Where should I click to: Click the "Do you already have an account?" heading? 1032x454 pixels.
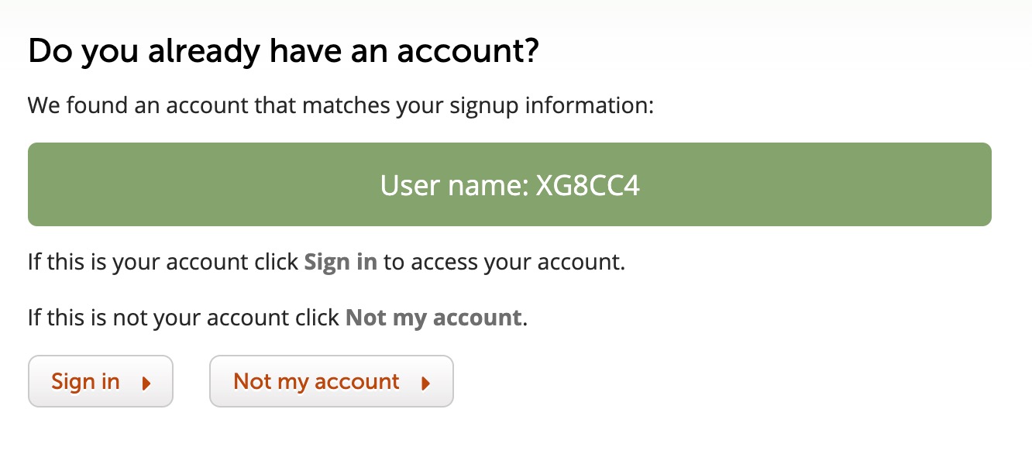tap(283, 53)
